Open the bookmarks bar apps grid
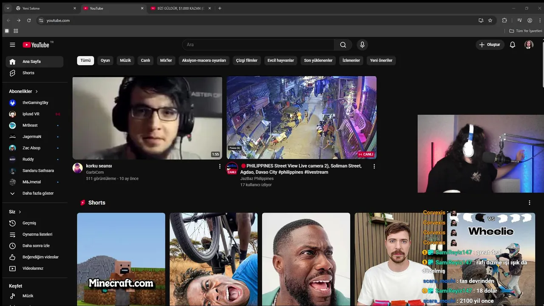Screen dimensions: 544x306 point(16,31)
